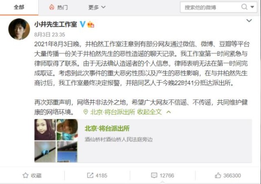Viewport: 261px width, 184px height.
Task: Open the girl's face location photo thumbnail
Action: pyautogui.click(x=45, y=129)
